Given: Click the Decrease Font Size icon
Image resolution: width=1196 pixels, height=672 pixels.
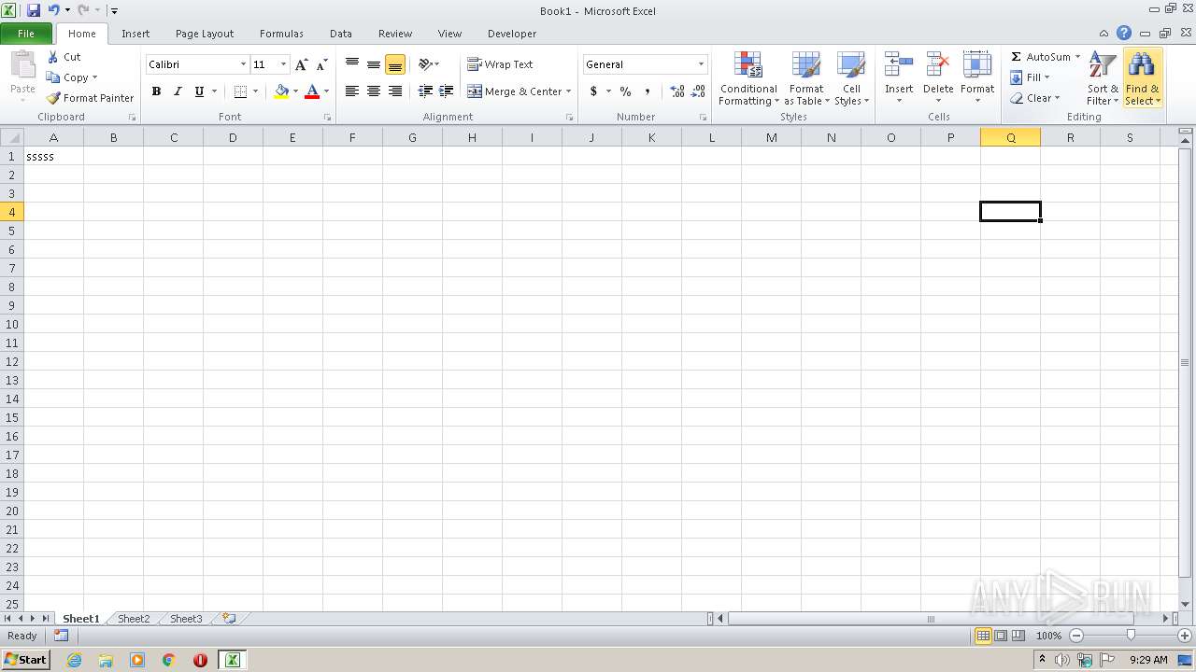Looking at the screenshot, I should pyautogui.click(x=321, y=64).
